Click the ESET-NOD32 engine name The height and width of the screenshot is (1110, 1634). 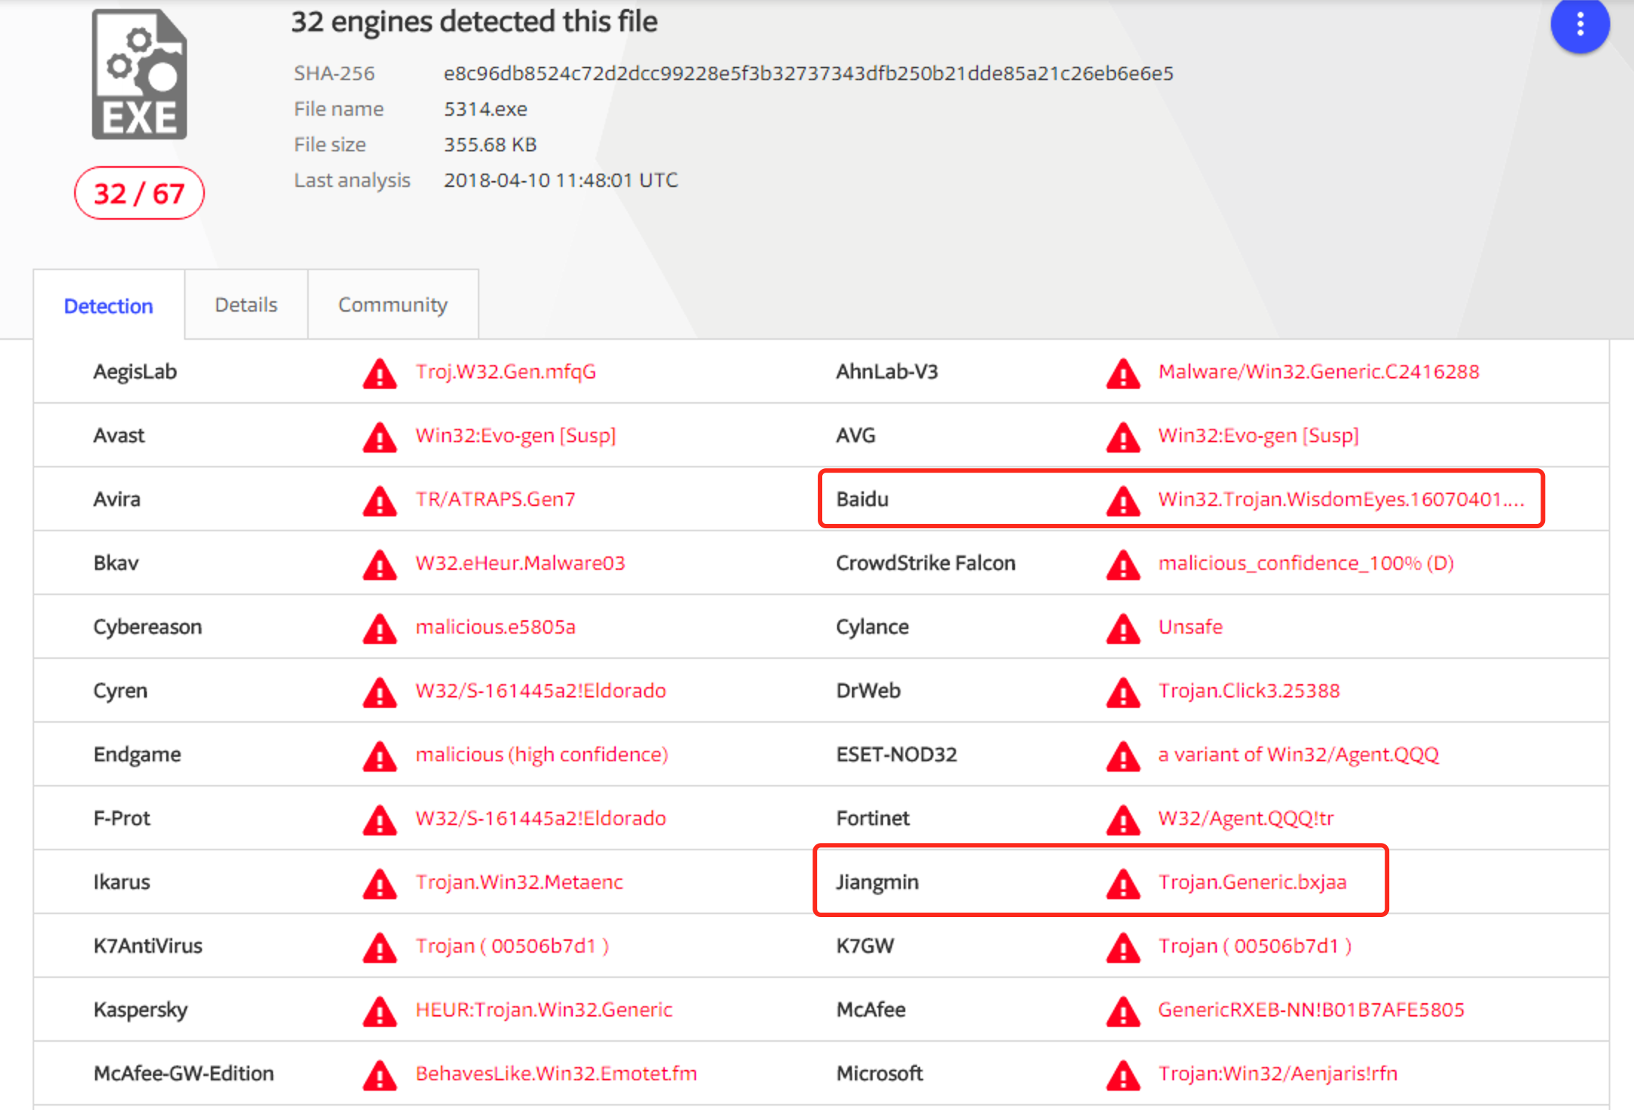click(x=896, y=755)
